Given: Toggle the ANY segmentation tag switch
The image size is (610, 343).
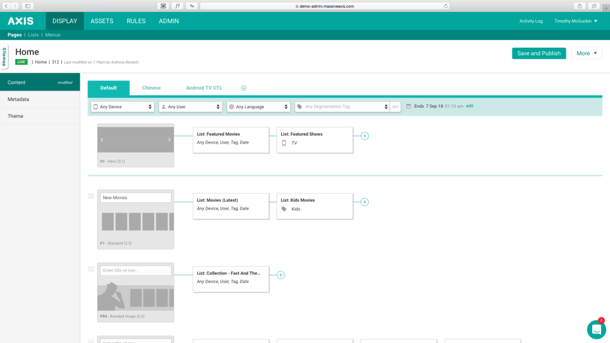Looking at the screenshot, I should (395, 107).
